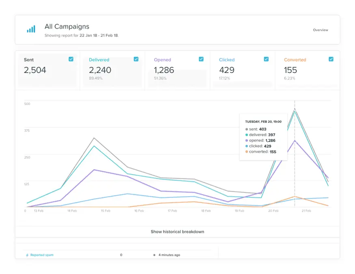Click the All Campaigns report title
Screen dimensions: 355x274
coord(67,26)
